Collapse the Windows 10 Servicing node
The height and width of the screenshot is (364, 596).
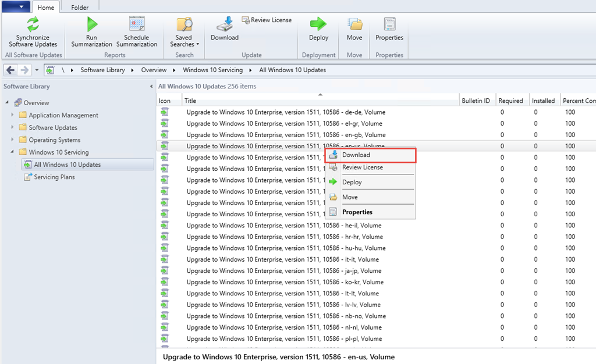12,152
